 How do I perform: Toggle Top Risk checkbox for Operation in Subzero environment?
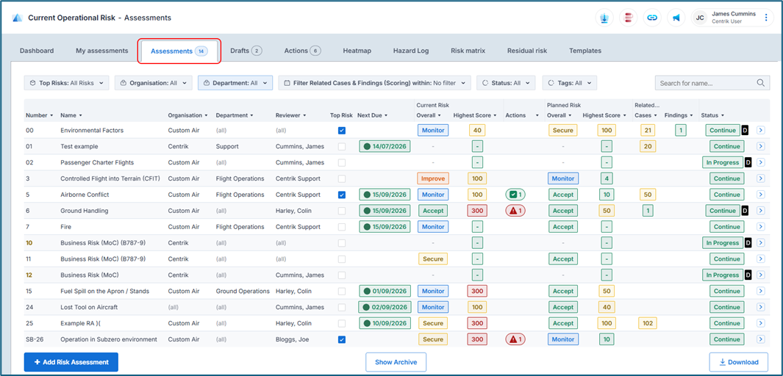[341, 340]
